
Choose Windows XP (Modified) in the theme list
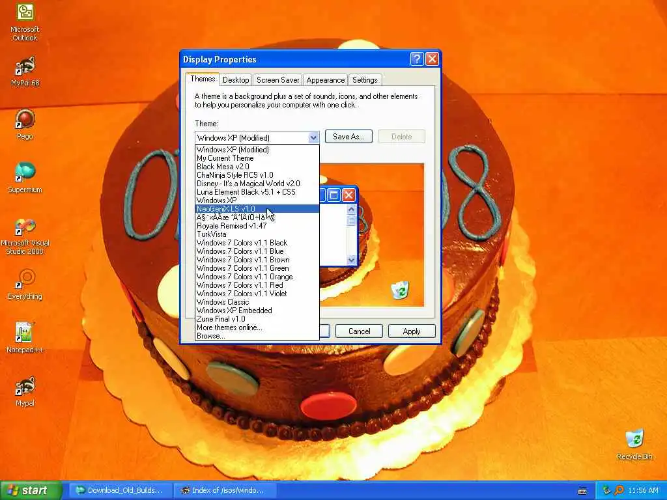coord(257,150)
